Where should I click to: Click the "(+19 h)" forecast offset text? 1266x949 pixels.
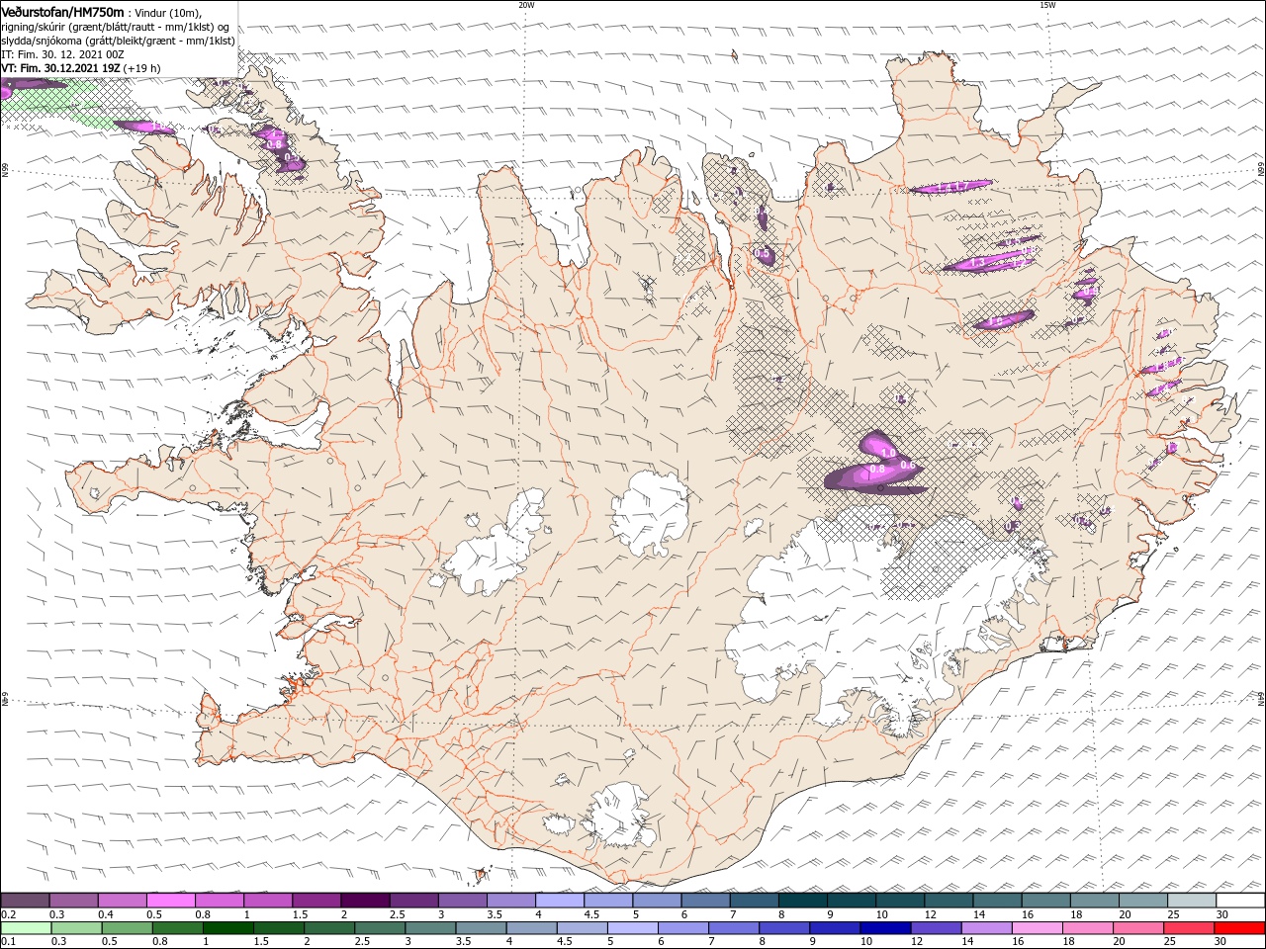[x=142, y=68]
